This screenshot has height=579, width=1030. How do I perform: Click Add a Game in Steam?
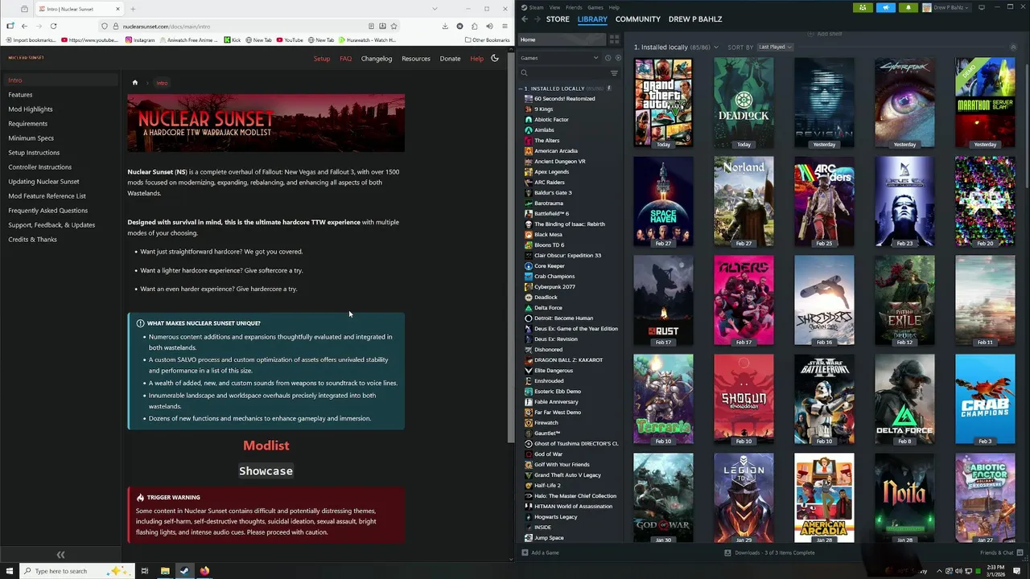[x=540, y=552]
